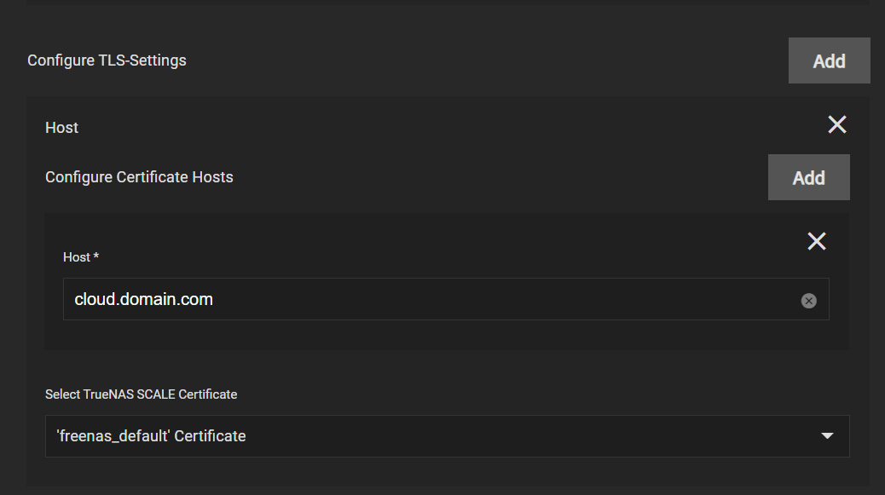Viewport: 885px width, 495px height.
Task: Click the dropdown arrow of certificate selector
Action: tap(826, 436)
